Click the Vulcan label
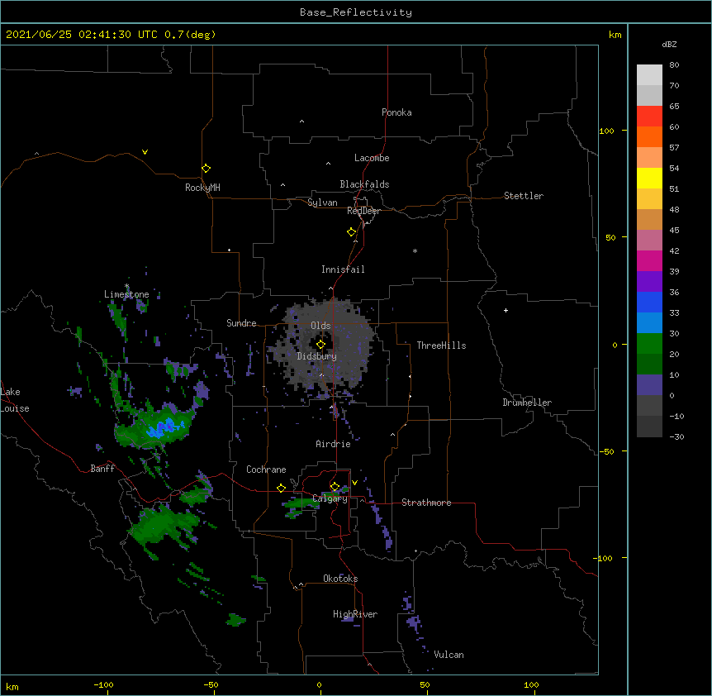Screen dimensions: 712x696 click(449, 655)
